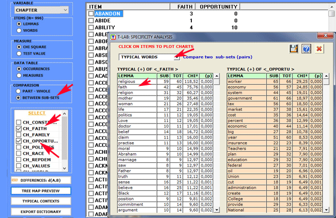Click main item list scrollbar up arrow
Viewport: 336px width, 218px height.
pyautogui.click(x=332, y=7)
